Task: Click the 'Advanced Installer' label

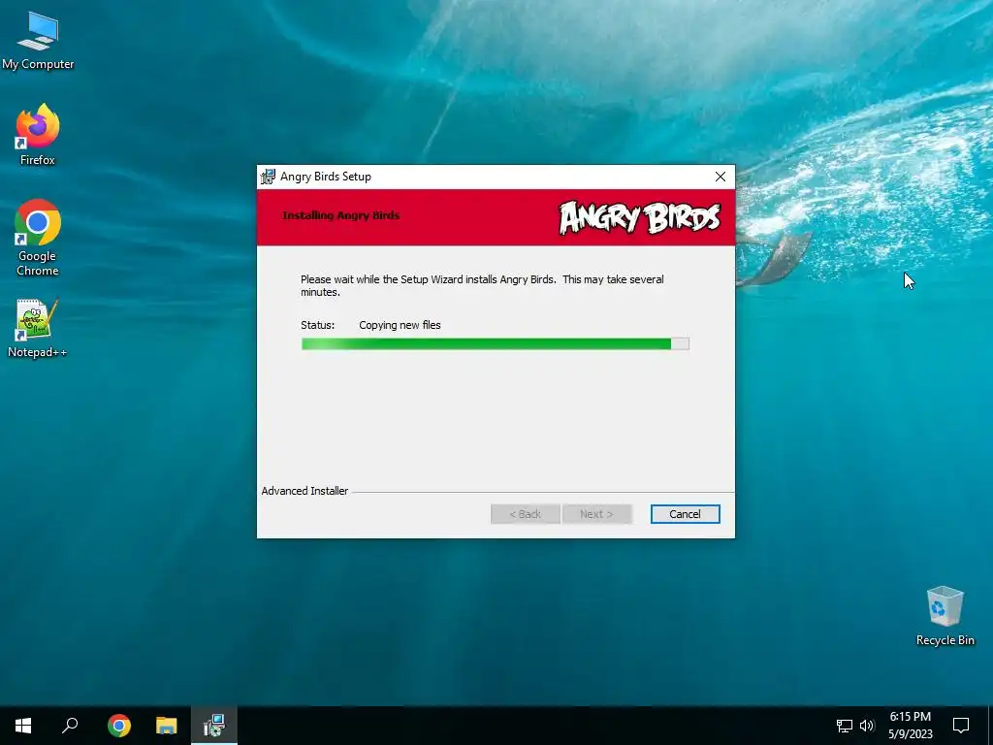Action: (304, 491)
